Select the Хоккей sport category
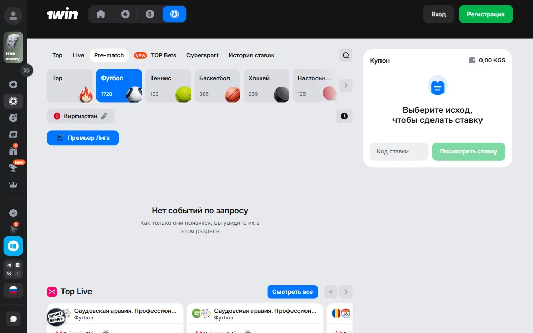Viewport: 533px width, 333px height. coord(266,86)
